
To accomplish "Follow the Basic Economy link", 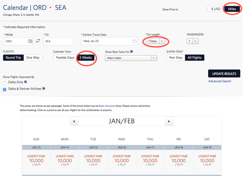I will click(107, 106).
